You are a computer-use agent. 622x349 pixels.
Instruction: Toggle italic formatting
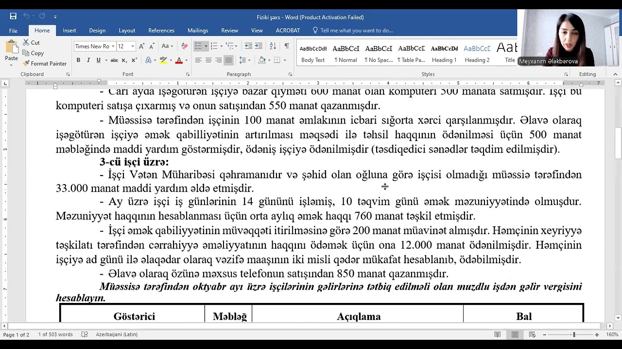coord(88,60)
